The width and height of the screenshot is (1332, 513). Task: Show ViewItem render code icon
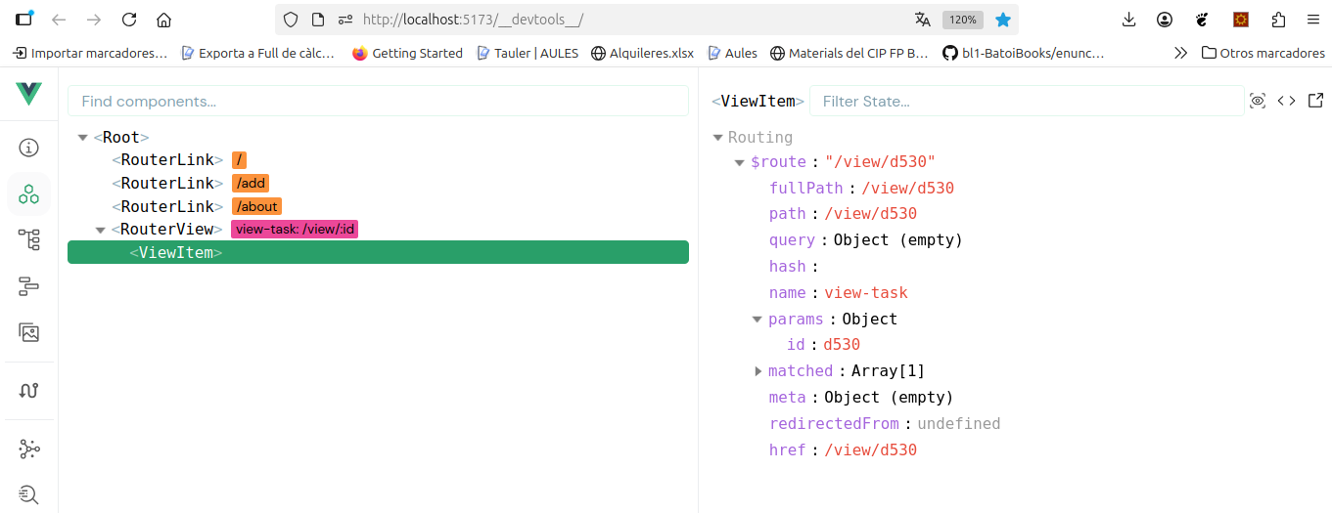click(x=1287, y=101)
